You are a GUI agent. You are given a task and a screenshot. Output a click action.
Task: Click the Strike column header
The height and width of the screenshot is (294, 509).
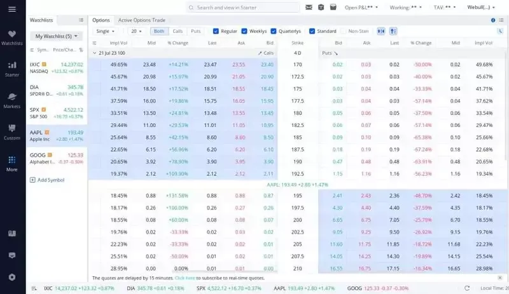pos(297,43)
